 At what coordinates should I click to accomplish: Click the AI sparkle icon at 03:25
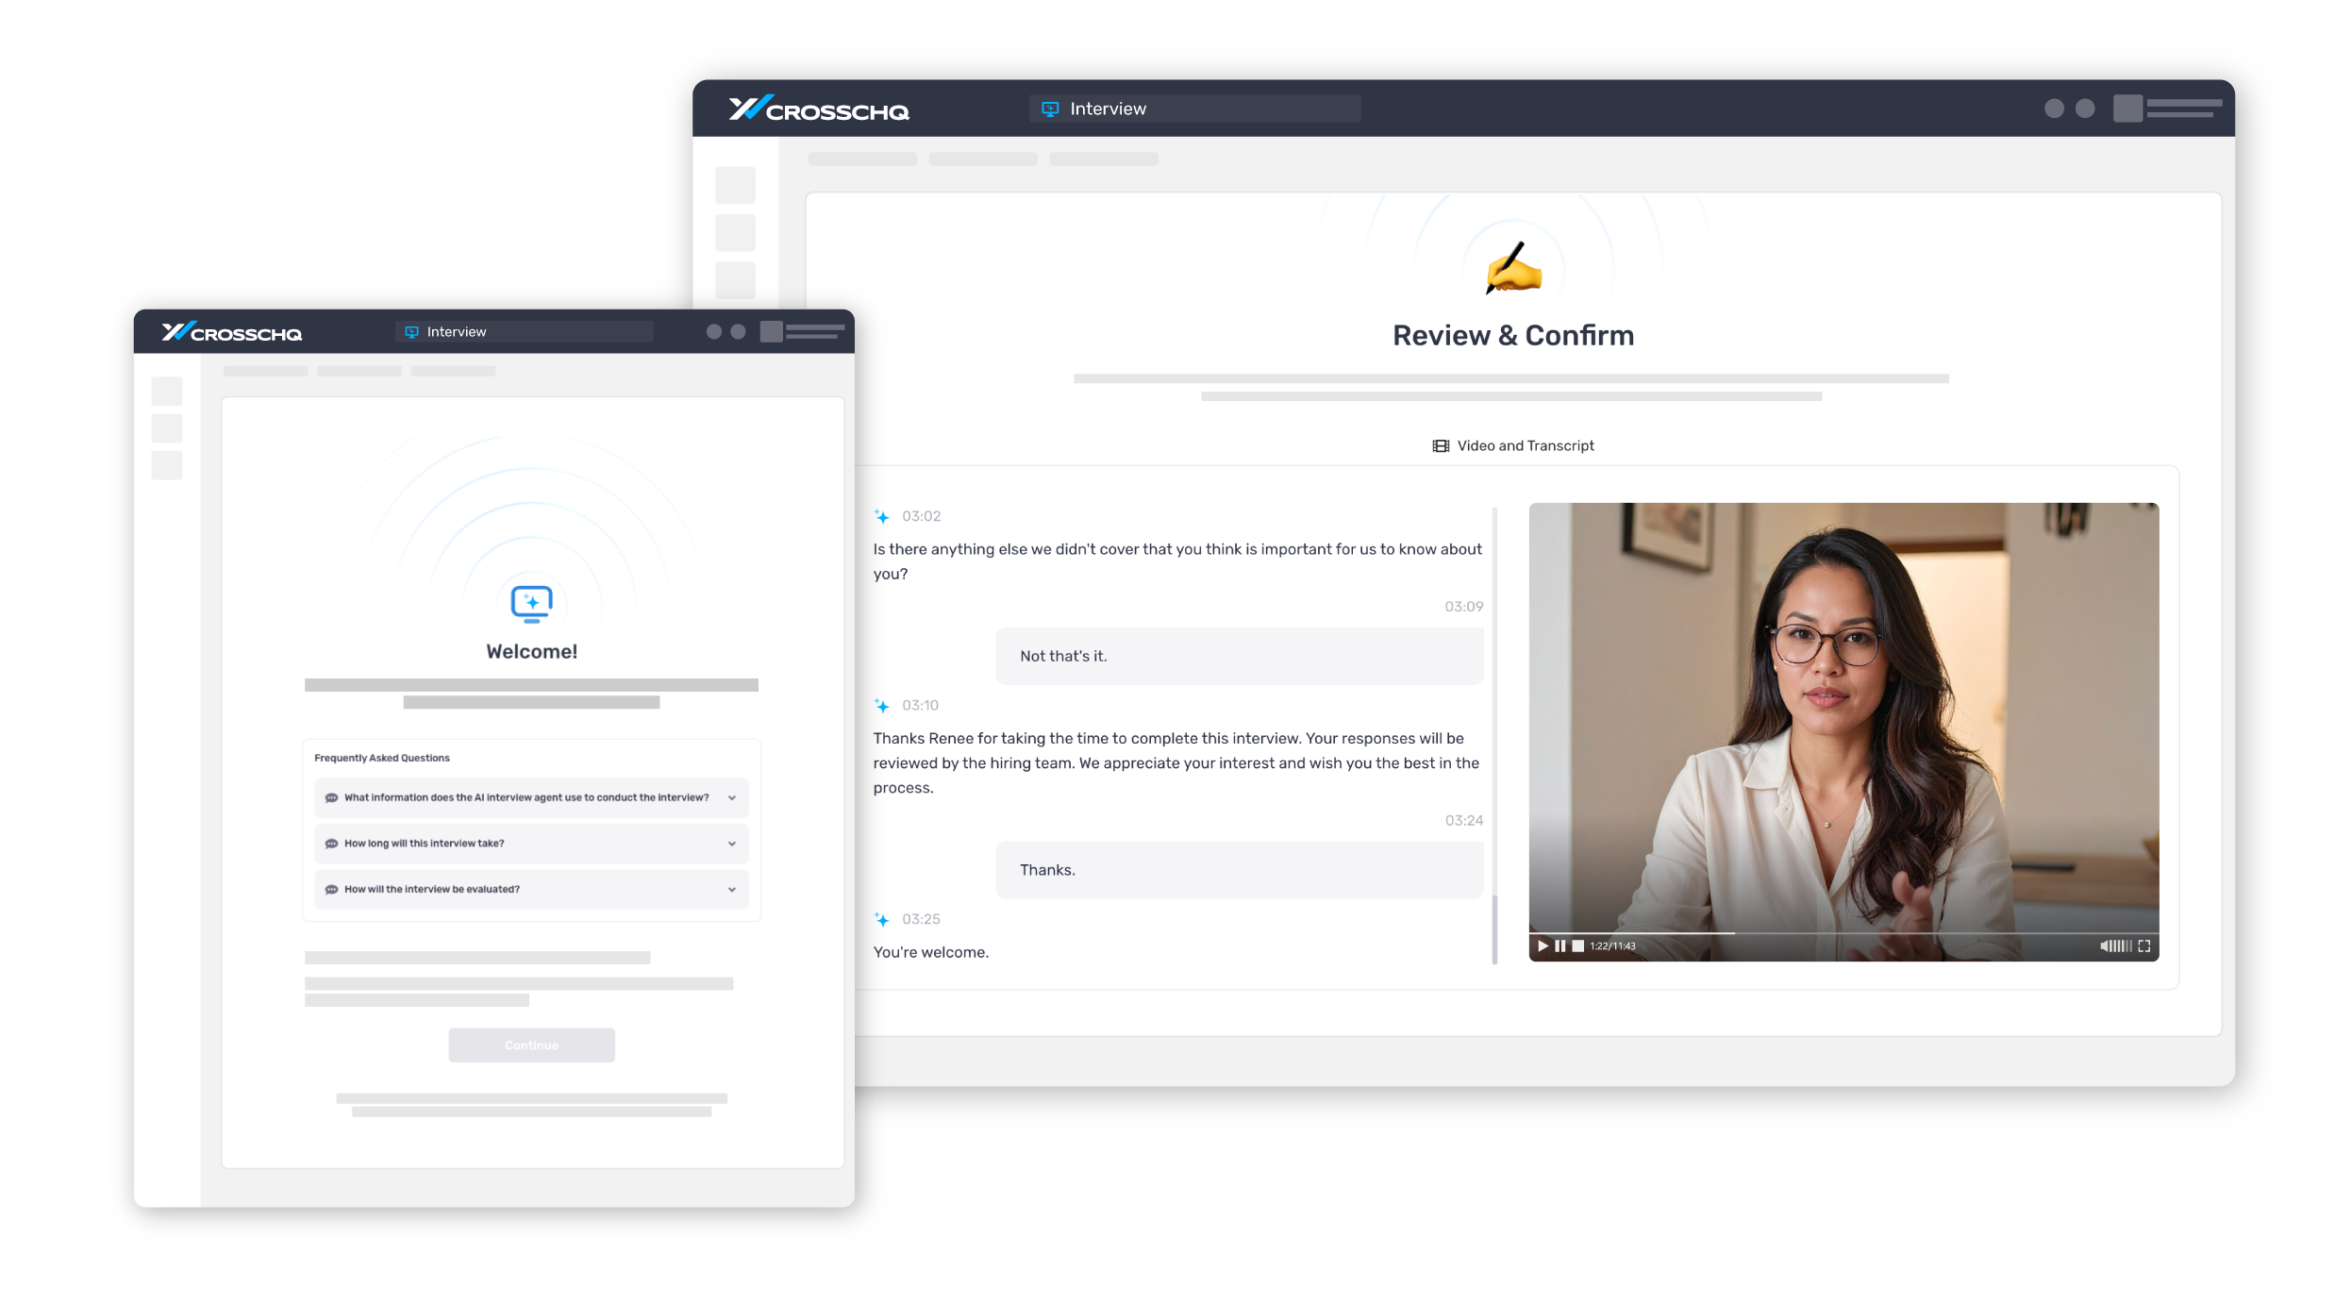(x=881, y=919)
